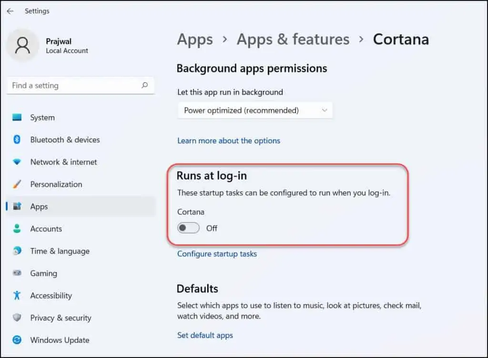Screen dimensions: 488x358
Task: Click the Bluetooth & devices icon
Action: pos(17,140)
